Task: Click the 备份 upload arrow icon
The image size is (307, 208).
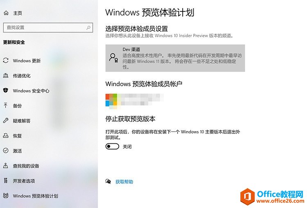Action: point(6,106)
